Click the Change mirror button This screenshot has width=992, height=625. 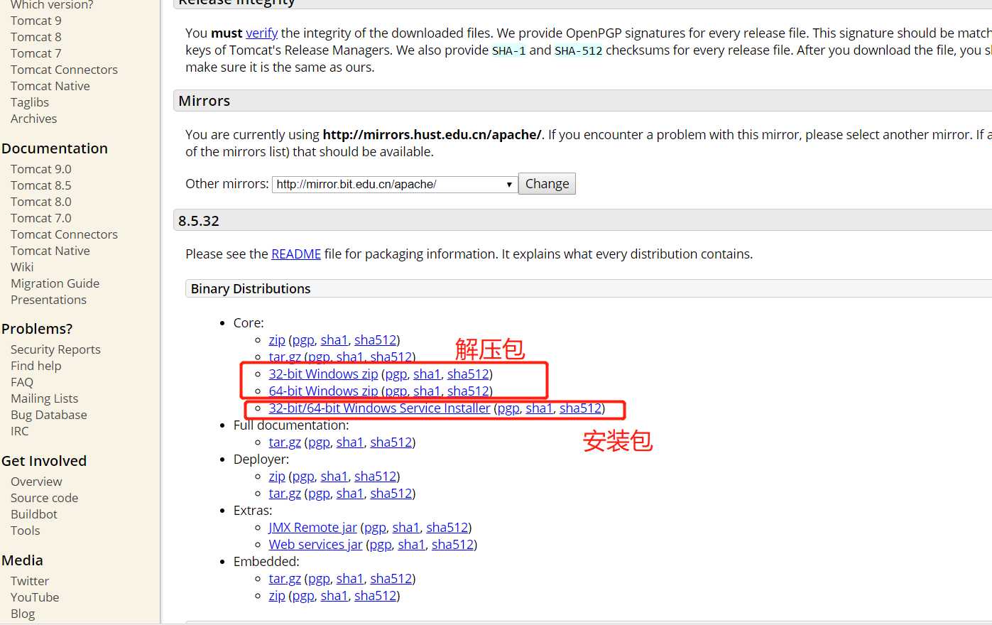click(x=547, y=184)
